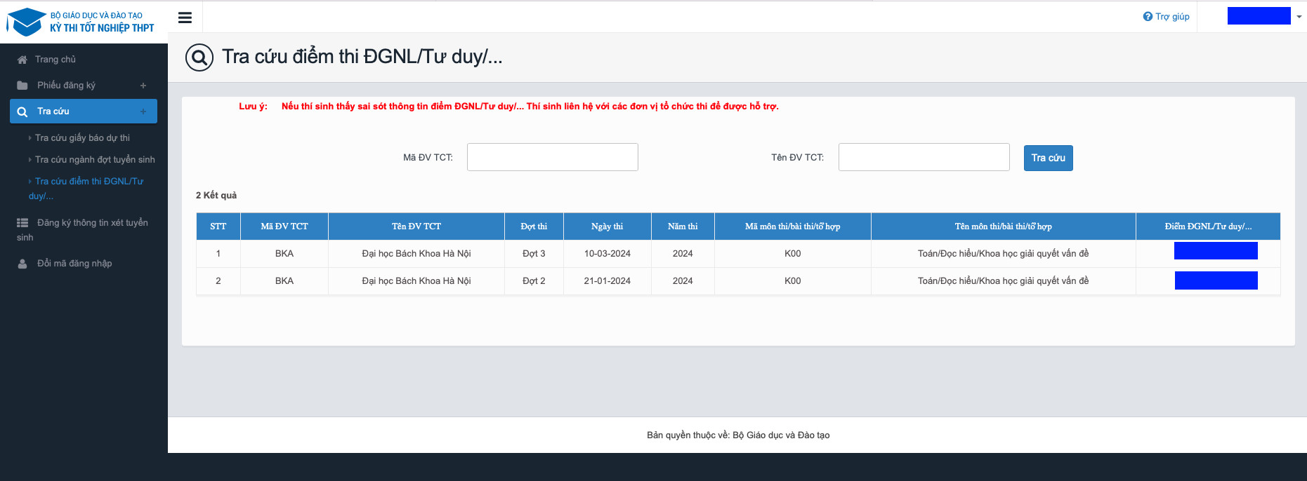This screenshot has width=1307, height=481.
Task: Open the Trợ giúp help link
Action: pyautogui.click(x=1172, y=17)
